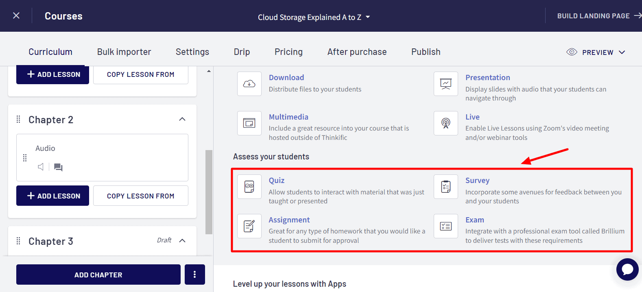Pick the Live lesson broadcast icon
Viewport: 642px width, 292px height.
(445, 123)
